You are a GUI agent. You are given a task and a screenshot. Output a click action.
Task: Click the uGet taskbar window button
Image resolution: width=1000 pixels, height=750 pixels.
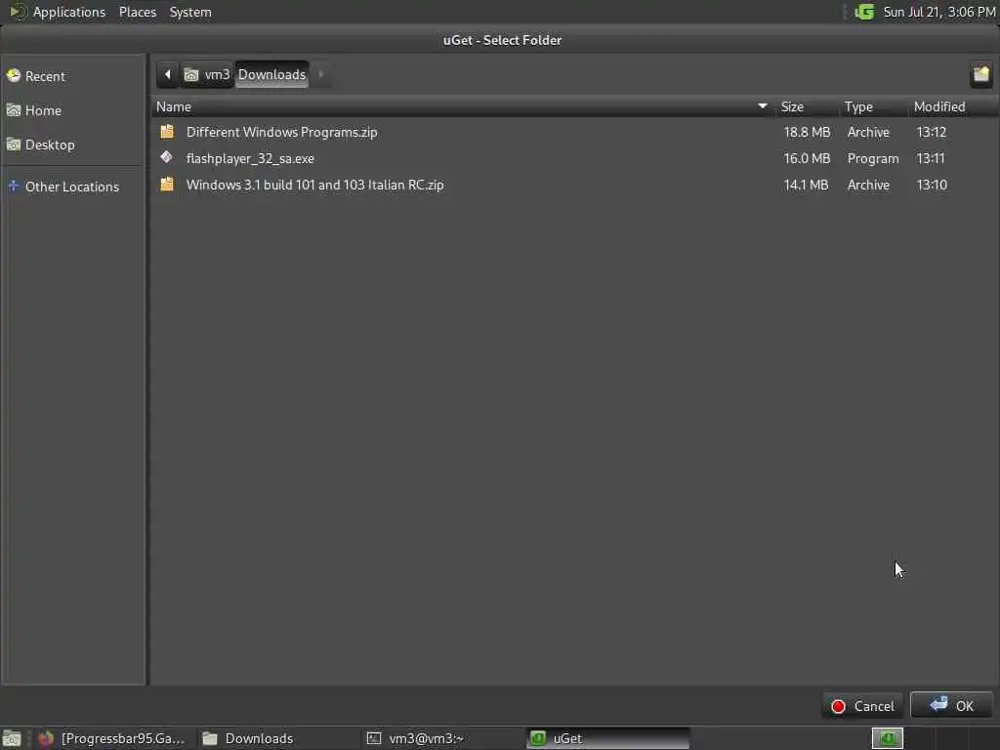click(607, 738)
